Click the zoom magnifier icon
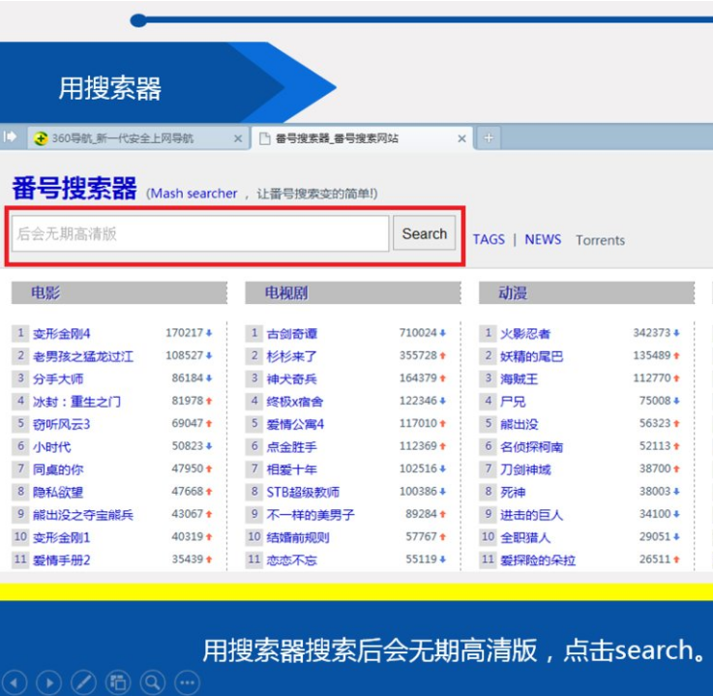Viewport: 713px width, 696px height. pos(152,681)
